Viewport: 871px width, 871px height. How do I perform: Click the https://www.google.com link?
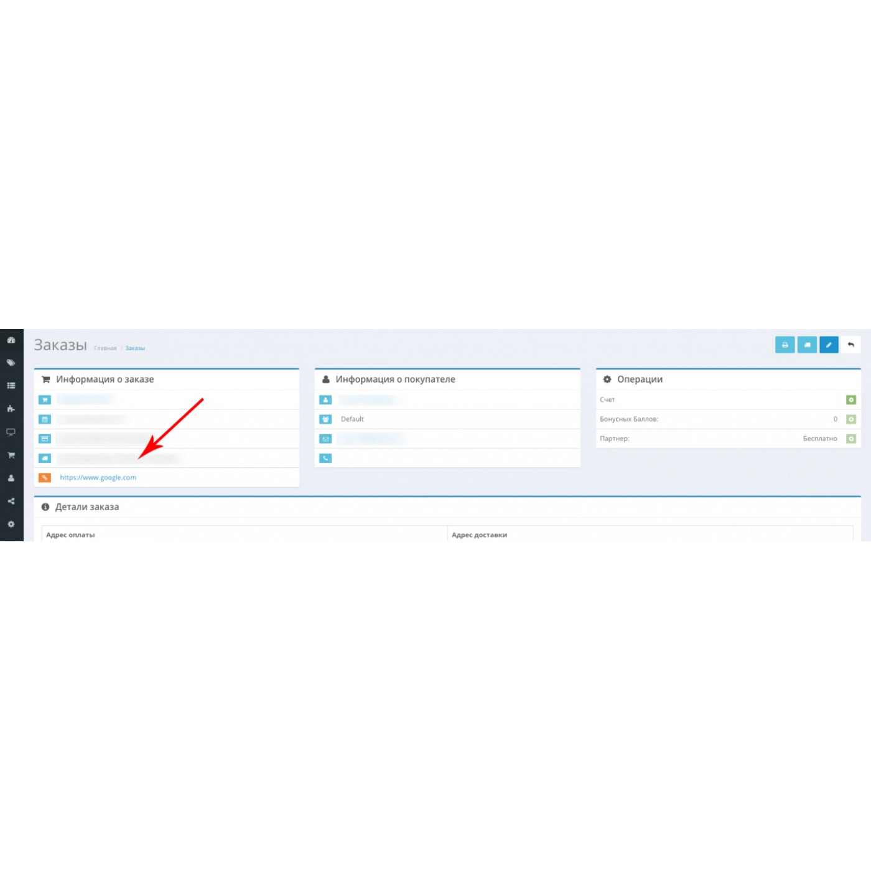tap(98, 478)
